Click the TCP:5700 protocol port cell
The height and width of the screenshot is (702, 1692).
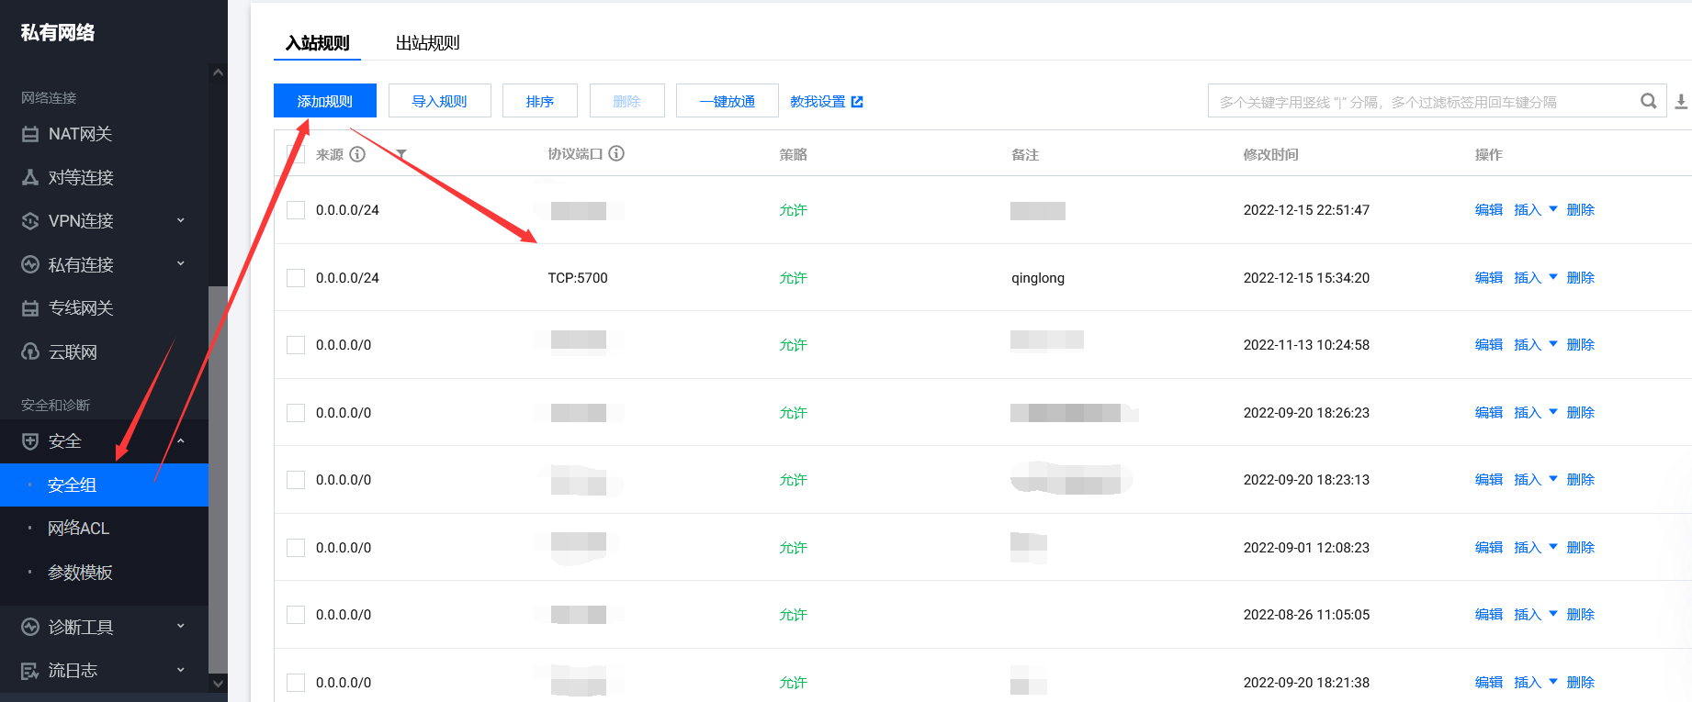[x=578, y=278]
